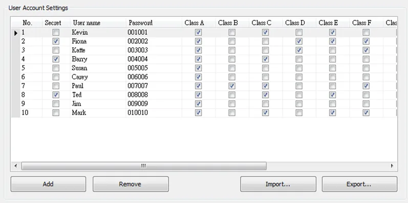The height and width of the screenshot is (203, 408).
Task: Click the row number 5 cell
Action: [31, 68]
